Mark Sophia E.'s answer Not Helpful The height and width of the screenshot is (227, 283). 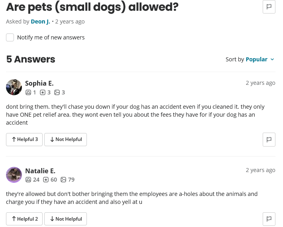coord(65,139)
